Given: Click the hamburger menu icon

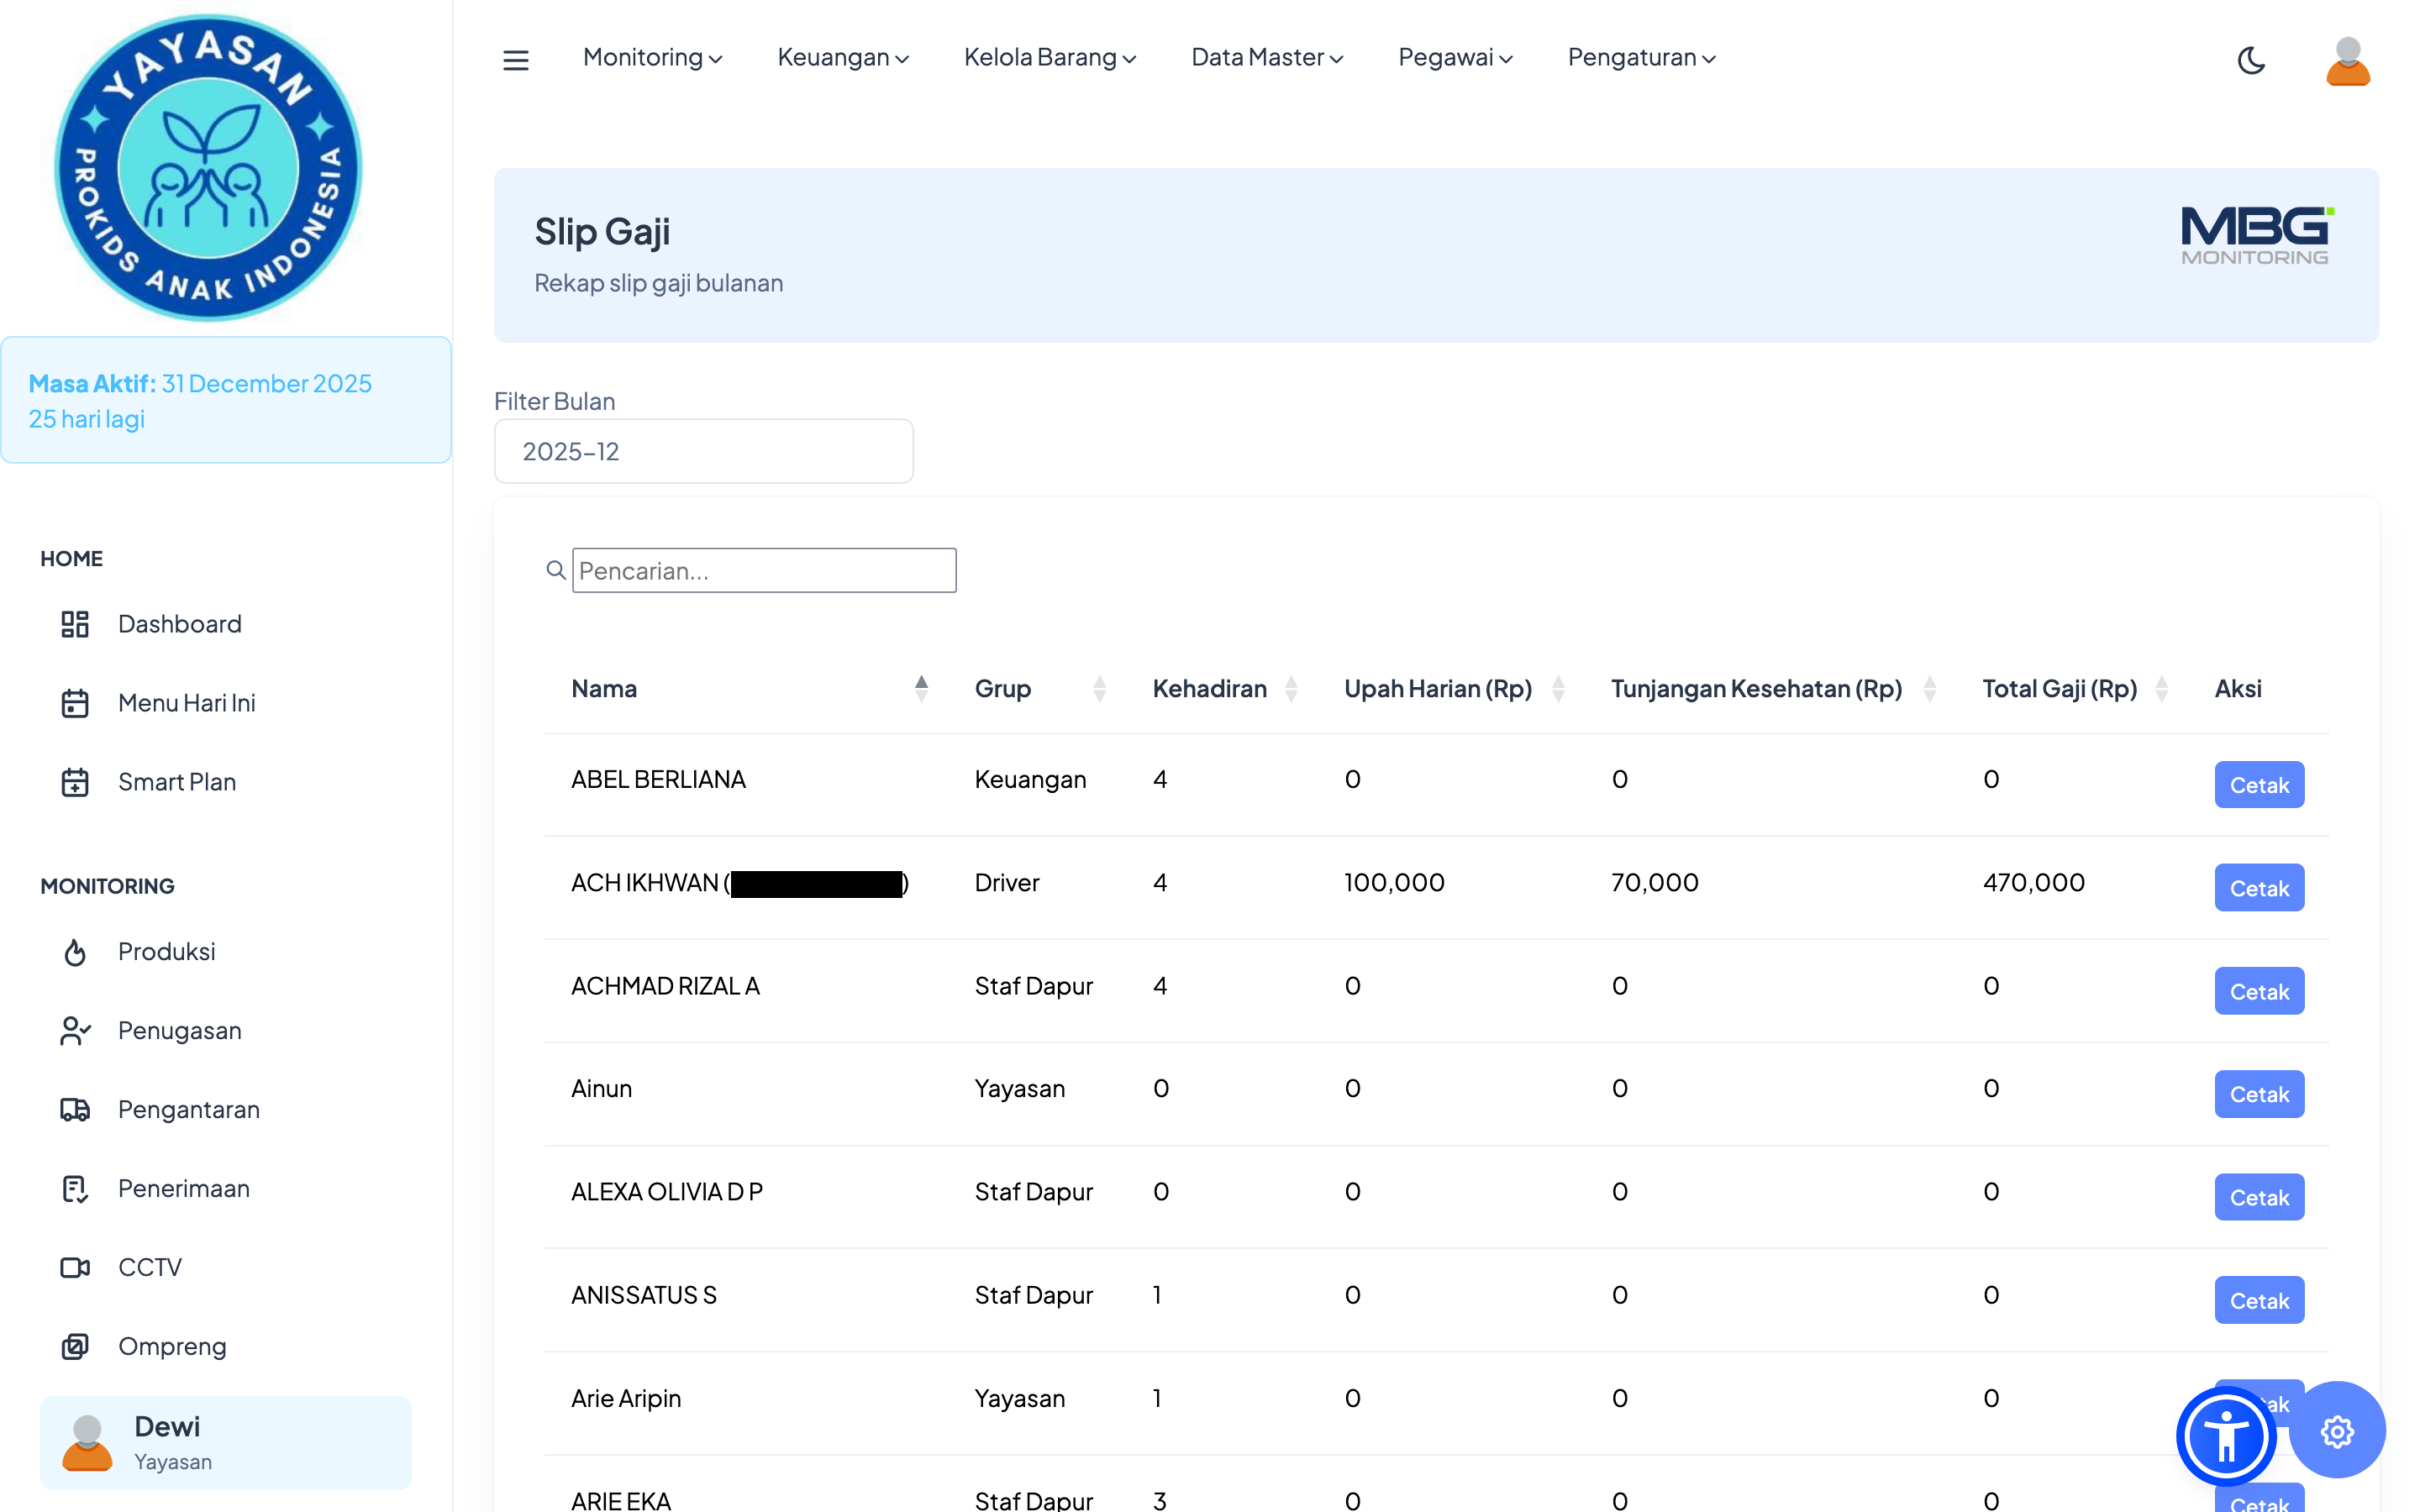Looking at the screenshot, I should pos(515,60).
